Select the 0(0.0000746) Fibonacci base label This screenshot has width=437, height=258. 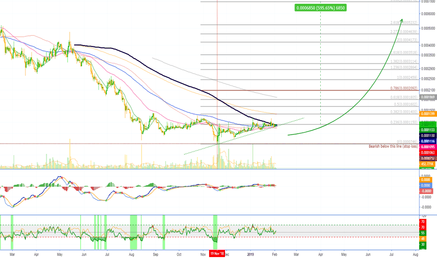point(407,142)
